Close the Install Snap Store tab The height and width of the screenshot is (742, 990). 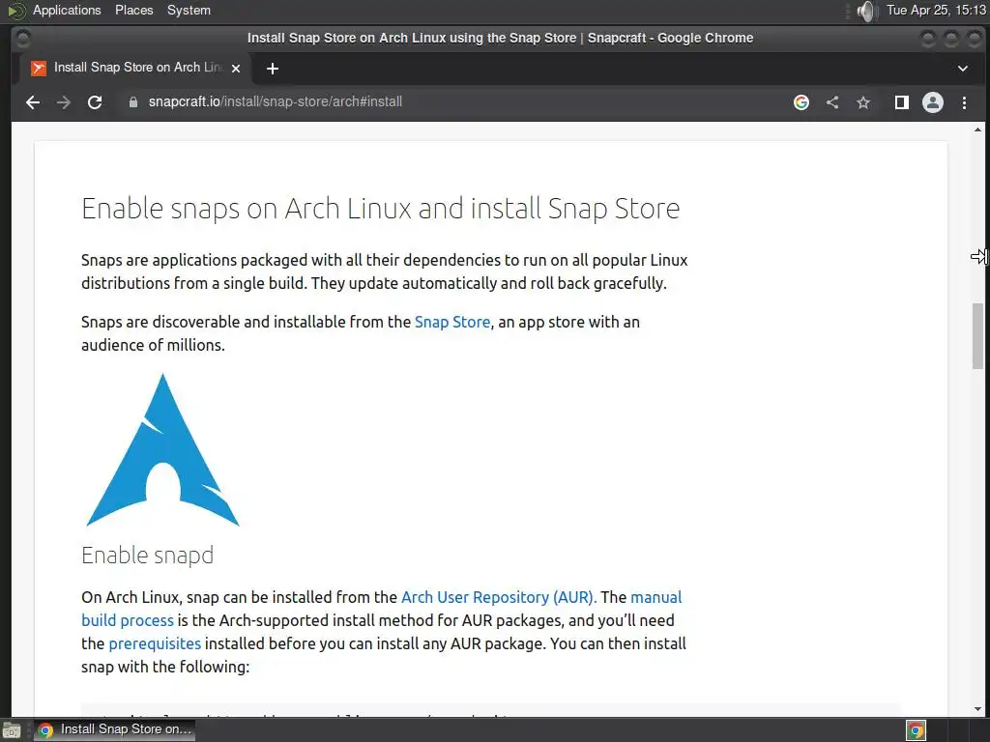236,69
